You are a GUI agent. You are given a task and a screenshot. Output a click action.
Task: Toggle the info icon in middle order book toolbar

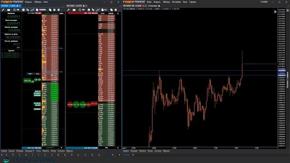(x=89, y=10)
